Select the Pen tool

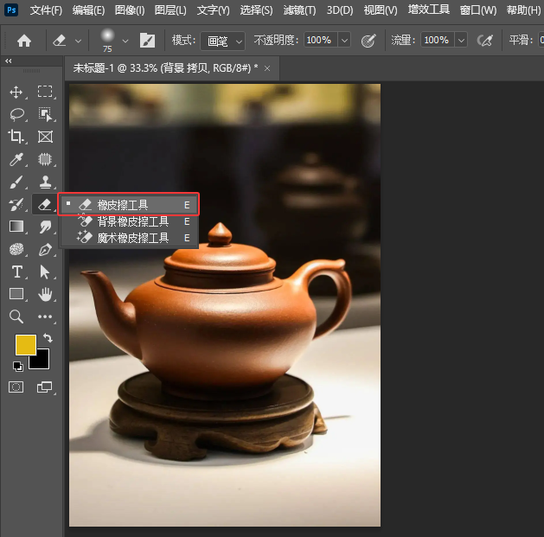click(x=45, y=249)
